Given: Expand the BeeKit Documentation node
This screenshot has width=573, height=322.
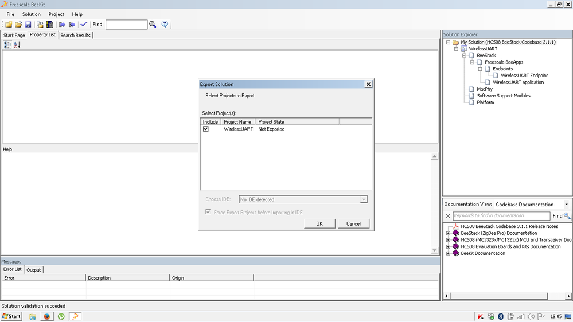Looking at the screenshot, I should tap(448, 253).
